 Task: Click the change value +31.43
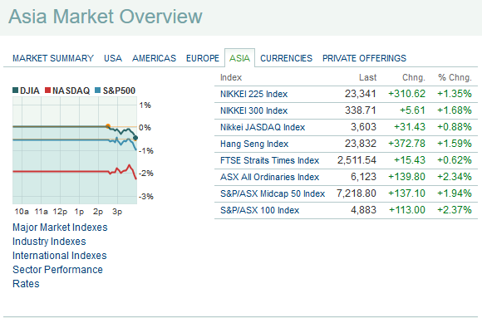[410, 127]
